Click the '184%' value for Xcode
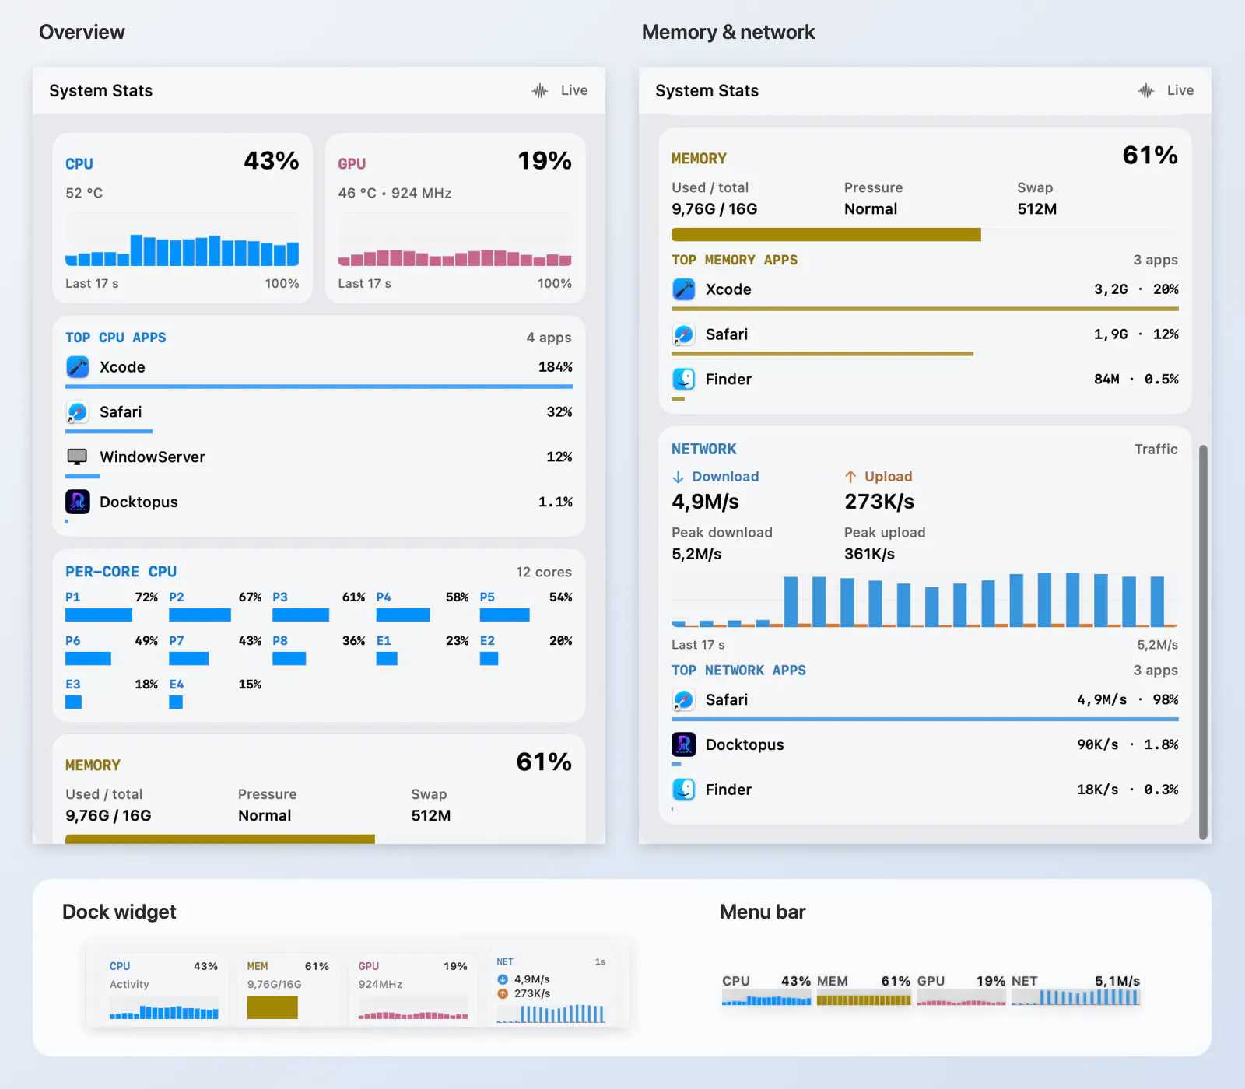This screenshot has width=1245, height=1089. [x=556, y=367]
